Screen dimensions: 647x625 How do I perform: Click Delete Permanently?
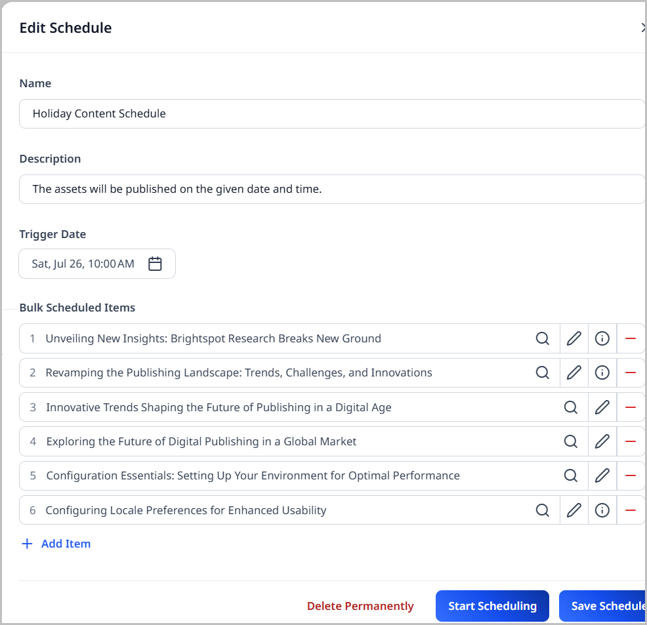[360, 605]
